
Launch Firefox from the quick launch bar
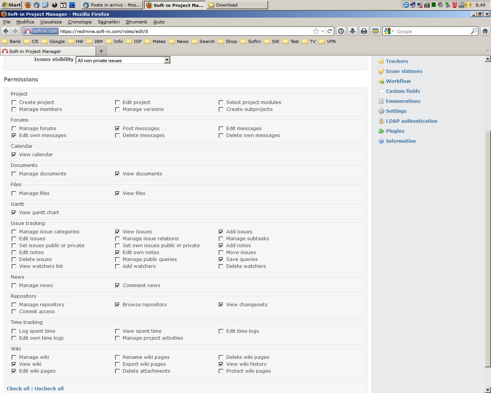28,5
